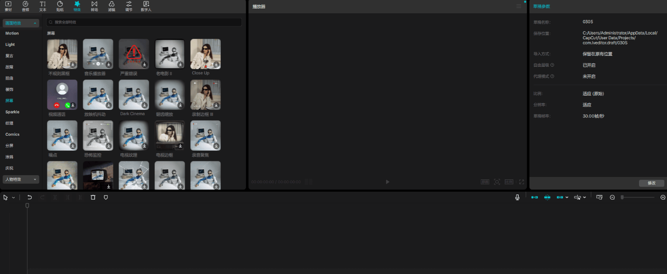Toggle the clip linkage button
Viewport: 667px width, 274px height.
tap(560, 197)
